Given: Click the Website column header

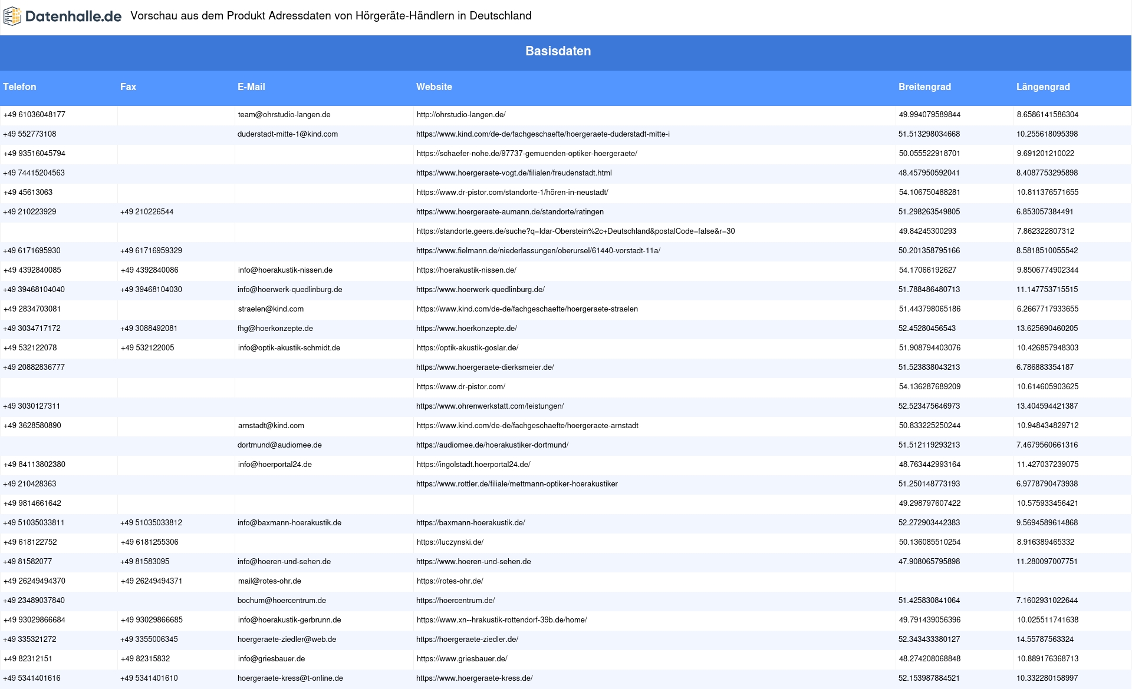Looking at the screenshot, I should click(434, 87).
